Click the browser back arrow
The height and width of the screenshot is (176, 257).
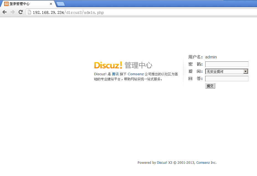coord(5,12)
